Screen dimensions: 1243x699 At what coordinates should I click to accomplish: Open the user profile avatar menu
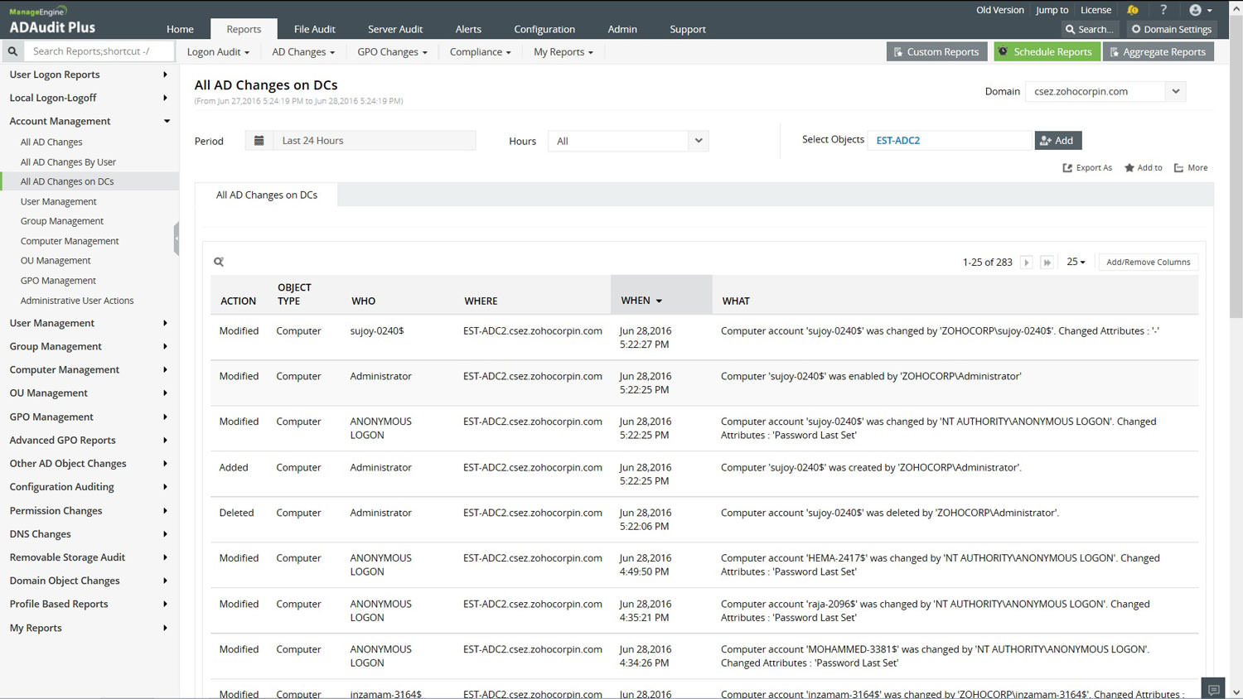click(x=1200, y=10)
